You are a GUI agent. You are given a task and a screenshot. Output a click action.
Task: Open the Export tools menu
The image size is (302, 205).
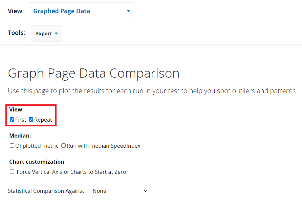point(46,34)
